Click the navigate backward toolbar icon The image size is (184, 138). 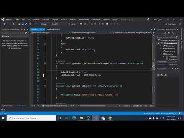(x=5, y=24)
